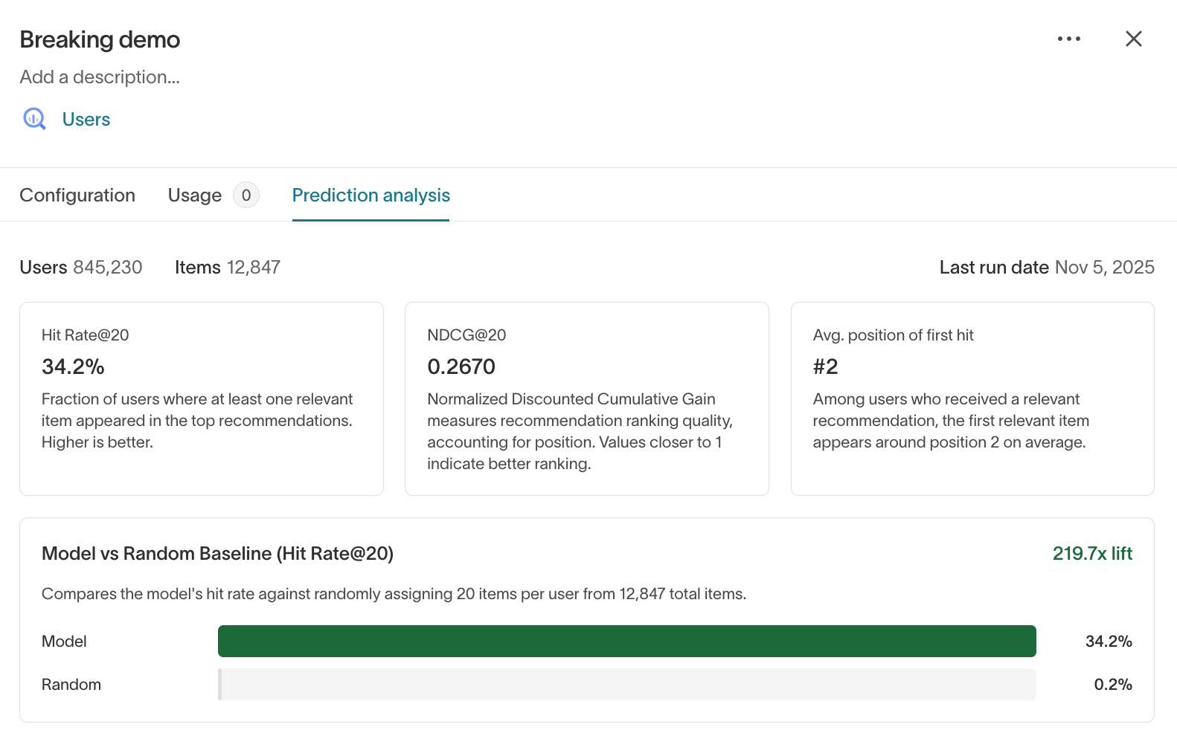Click the Avg. position of first hit card
Viewport: 1177px width, 733px height.
972,398
